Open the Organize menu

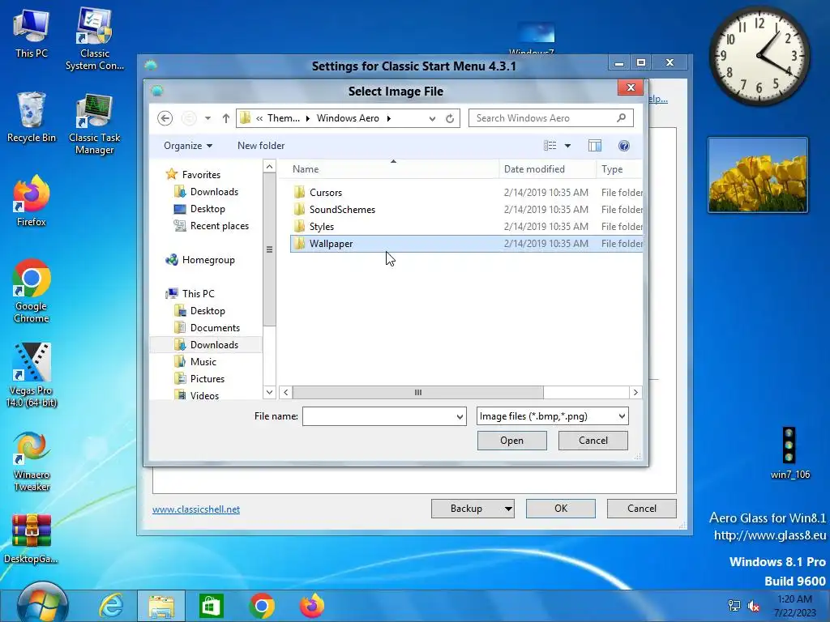(x=188, y=146)
